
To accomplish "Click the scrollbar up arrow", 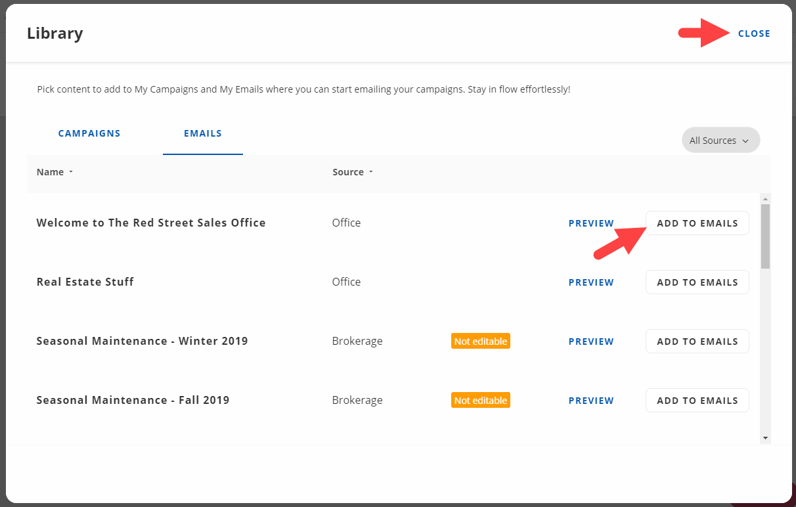I will (765, 198).
